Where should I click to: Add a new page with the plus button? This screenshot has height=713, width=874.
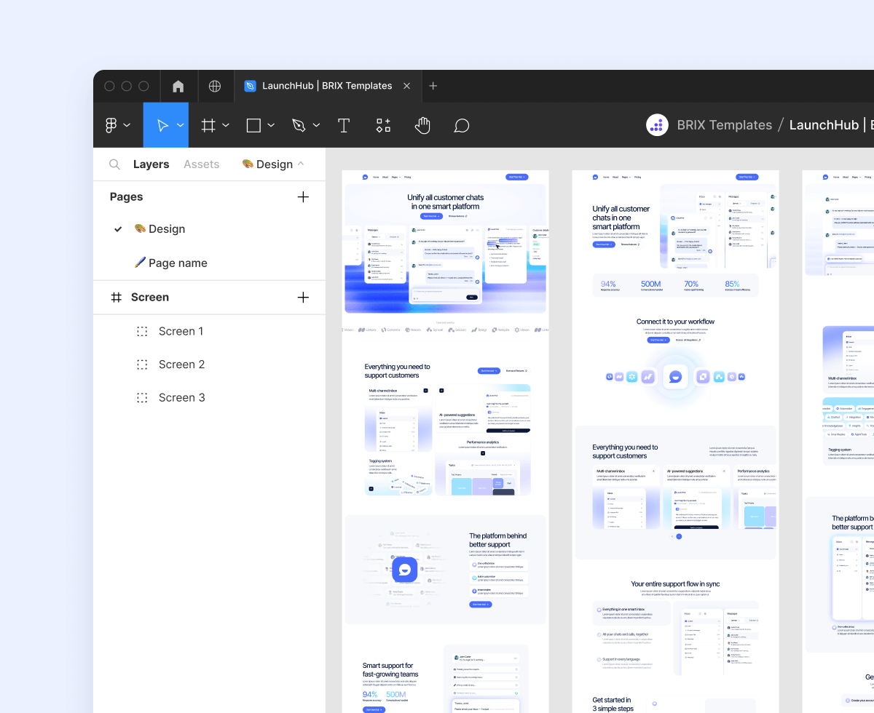tap(303, 196)
